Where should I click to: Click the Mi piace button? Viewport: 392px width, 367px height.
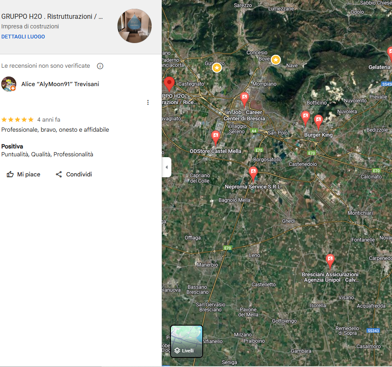click(23, 174)
